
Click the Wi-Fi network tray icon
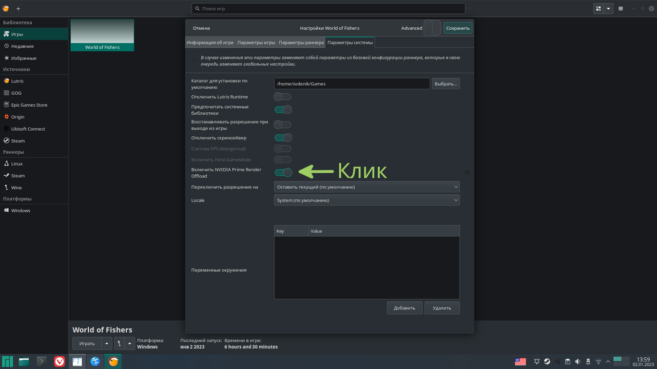click(598, 361)
